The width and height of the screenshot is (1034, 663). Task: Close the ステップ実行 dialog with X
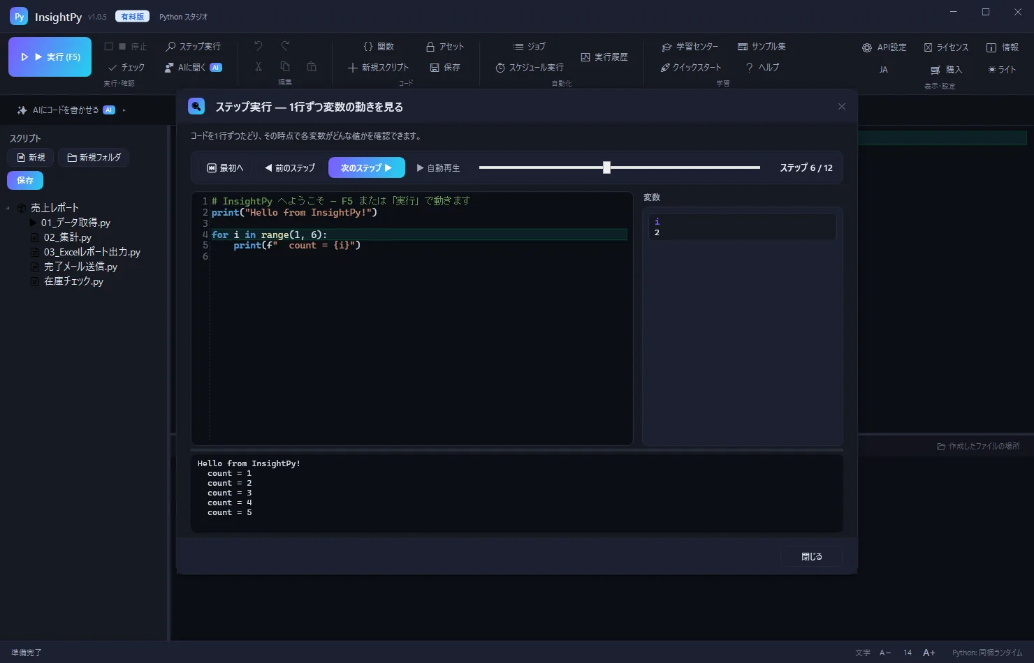pyautogui.click(x=842, y=107)
